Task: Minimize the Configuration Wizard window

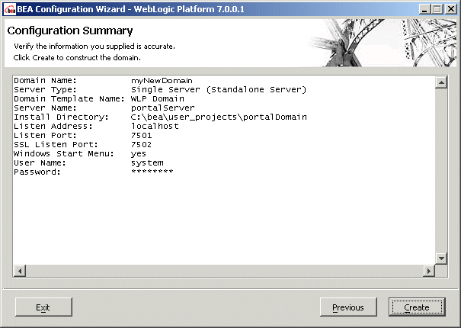Action: pyautogui.click(x=424, y=9)
